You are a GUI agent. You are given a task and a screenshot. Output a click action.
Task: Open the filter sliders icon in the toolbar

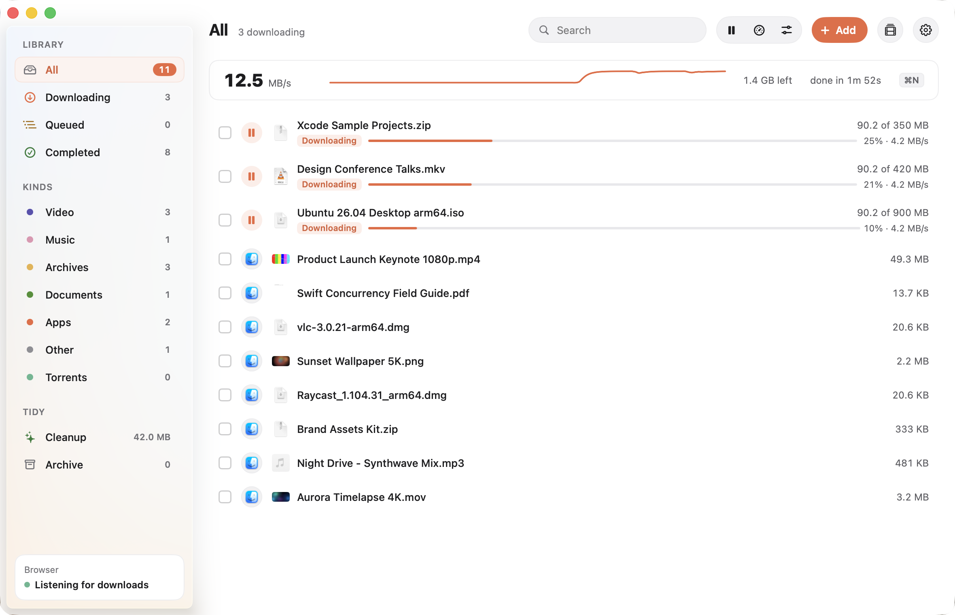(787, 30)
